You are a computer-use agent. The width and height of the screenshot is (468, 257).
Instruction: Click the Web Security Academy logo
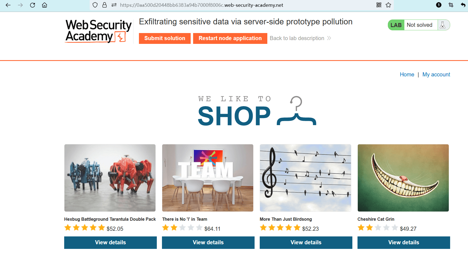98,31
